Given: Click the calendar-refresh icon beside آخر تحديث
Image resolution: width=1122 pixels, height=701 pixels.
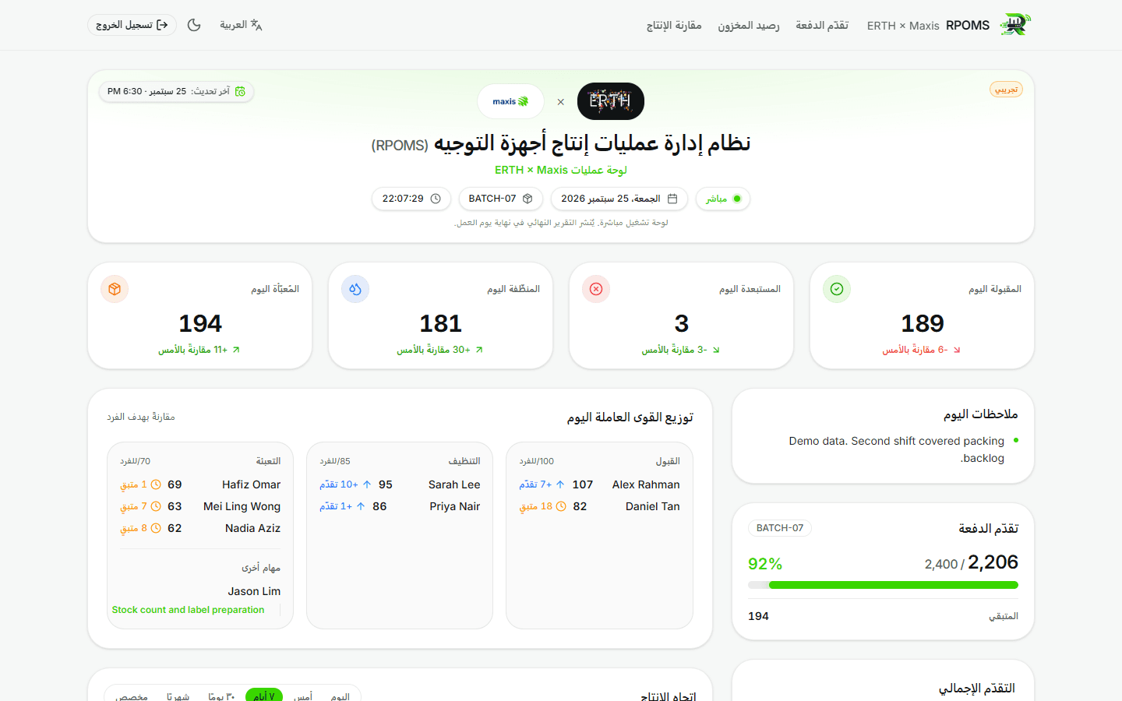Looking at the screenshot, I should pos(240,91).
